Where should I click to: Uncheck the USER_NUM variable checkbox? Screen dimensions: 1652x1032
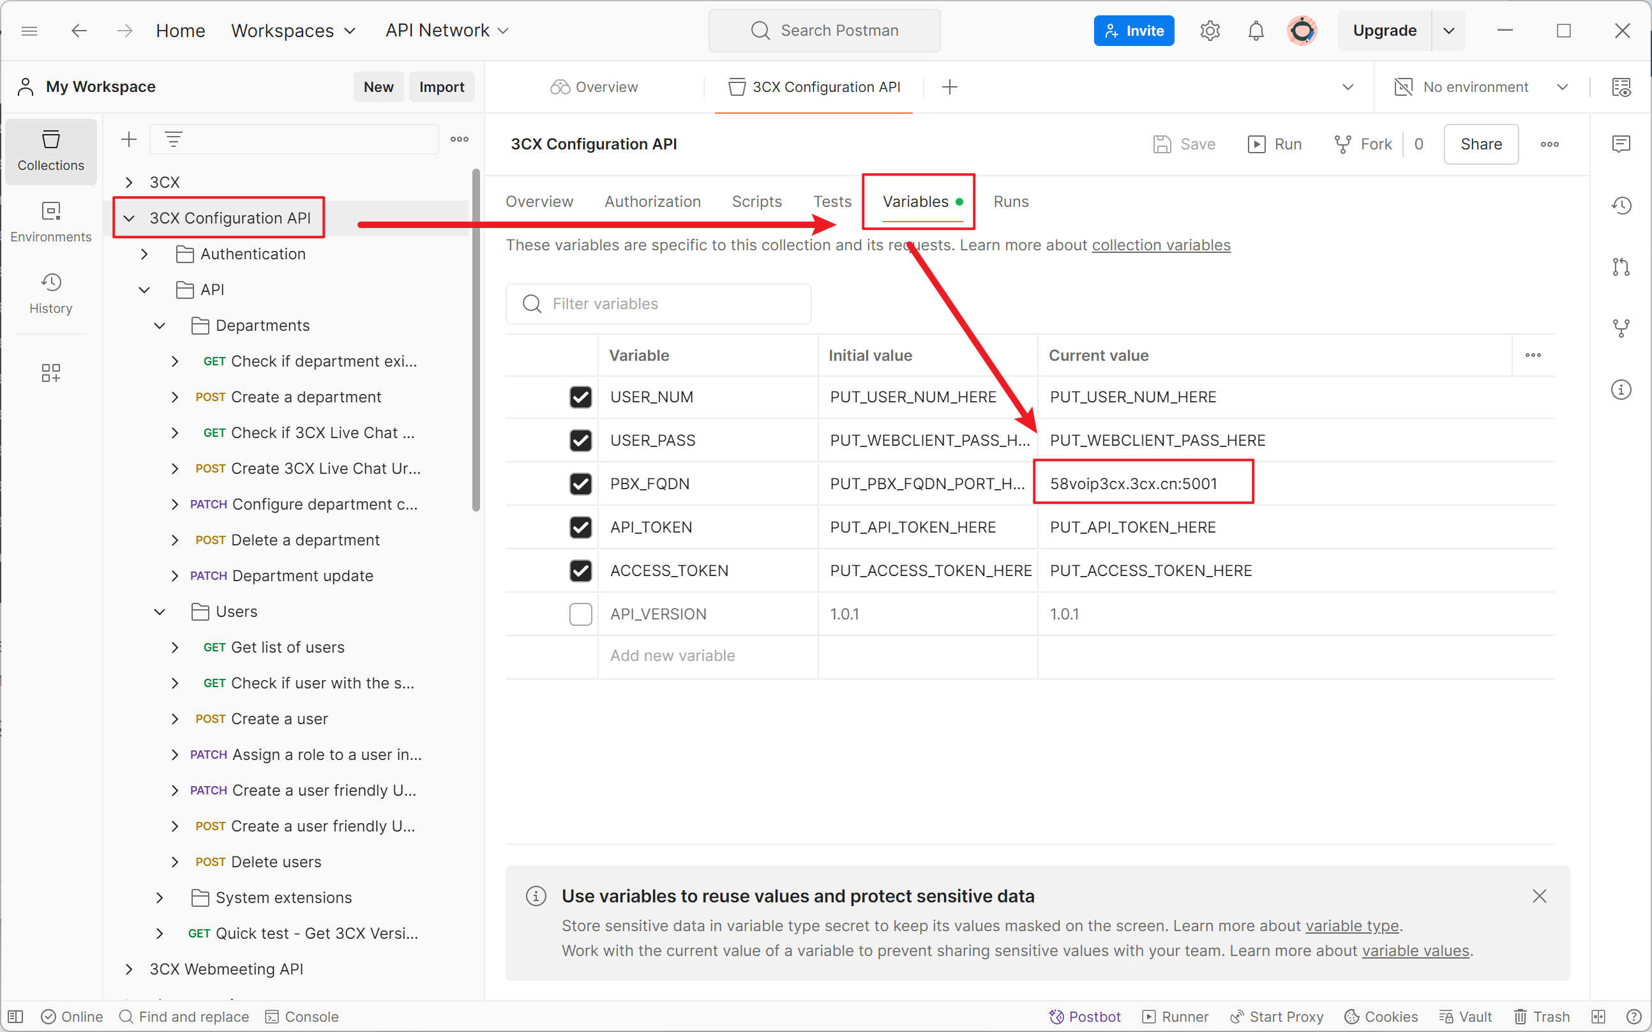(x=580, y=397)
